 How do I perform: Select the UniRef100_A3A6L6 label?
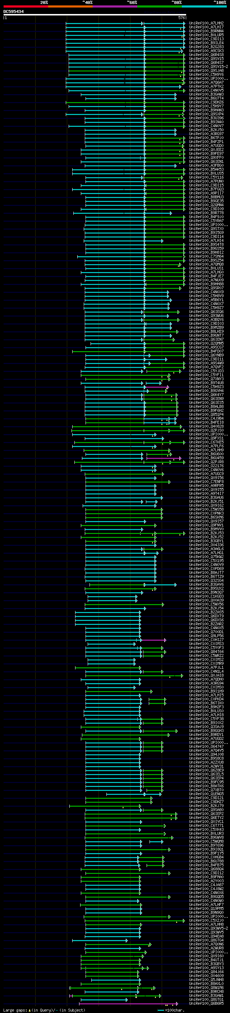[x=206, y=549]
